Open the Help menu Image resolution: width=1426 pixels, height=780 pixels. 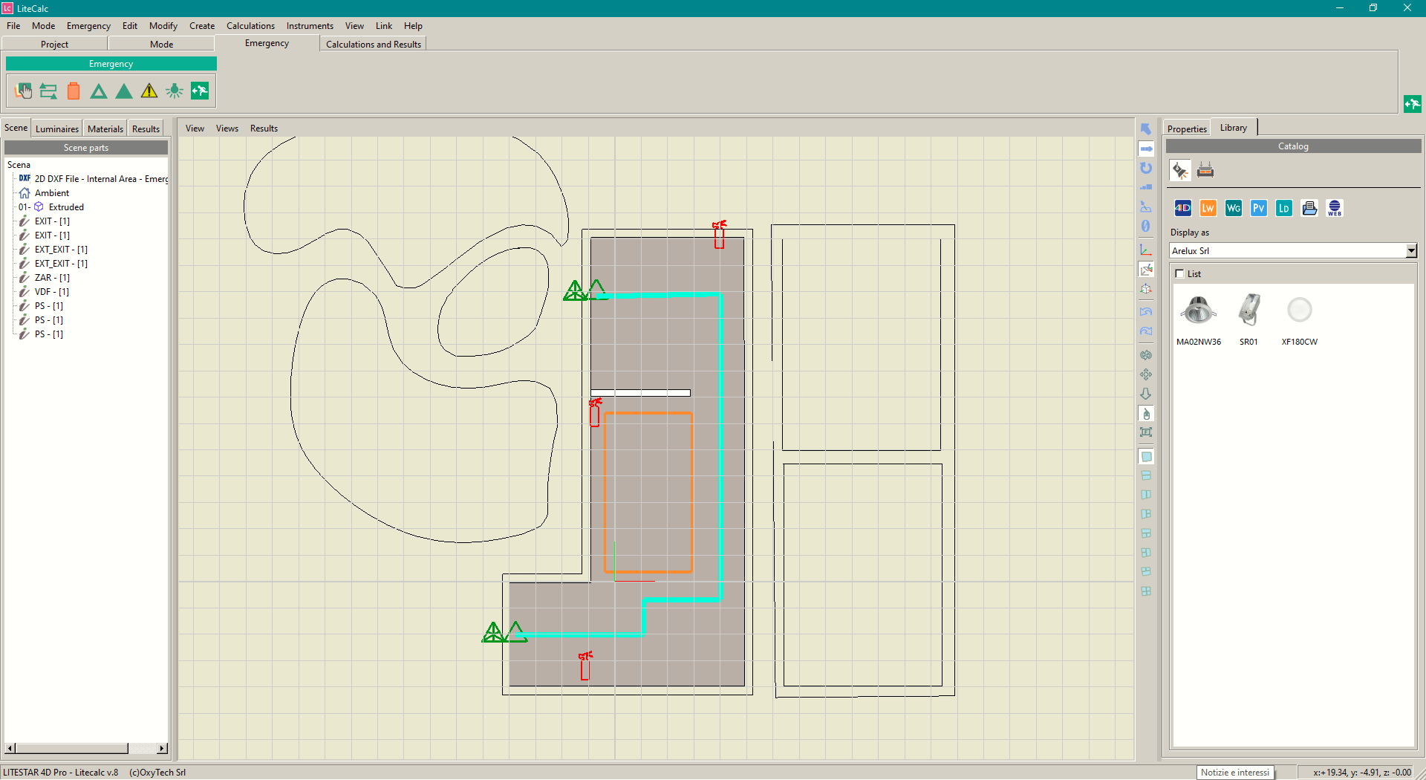tap(413, 26)
